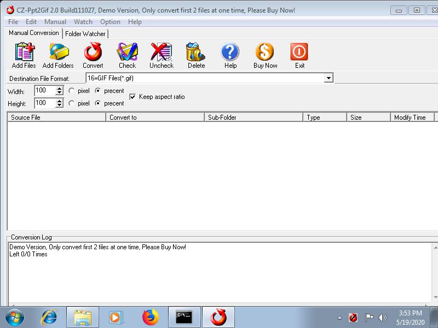The width and height of the screenshot is (438, 328).
Task: Sort by the Source File column header
Action: [56, 118]
